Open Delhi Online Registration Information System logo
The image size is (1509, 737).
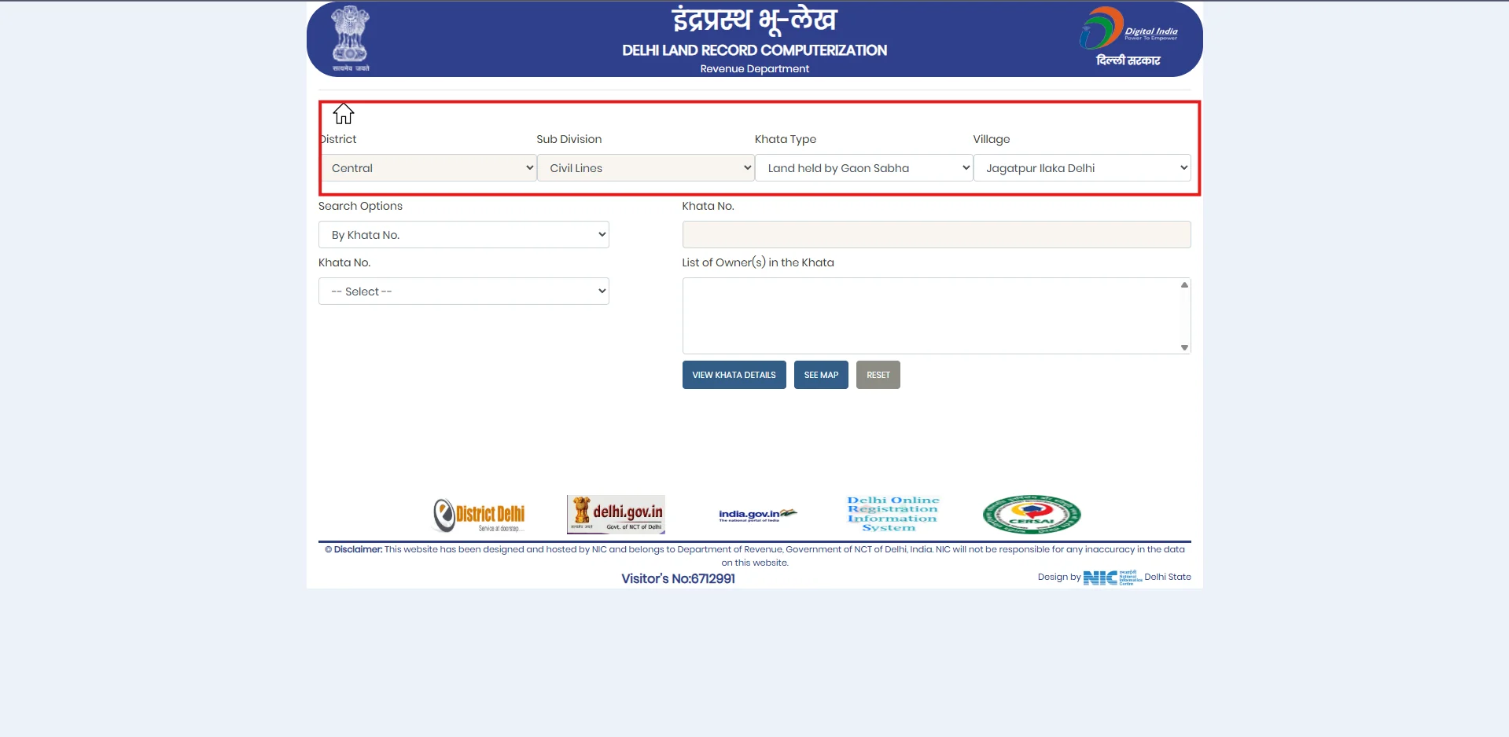[x=893, y=514]
